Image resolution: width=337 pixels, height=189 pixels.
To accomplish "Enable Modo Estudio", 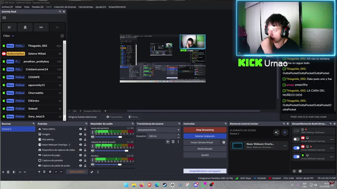I will (x=205, y=149).
